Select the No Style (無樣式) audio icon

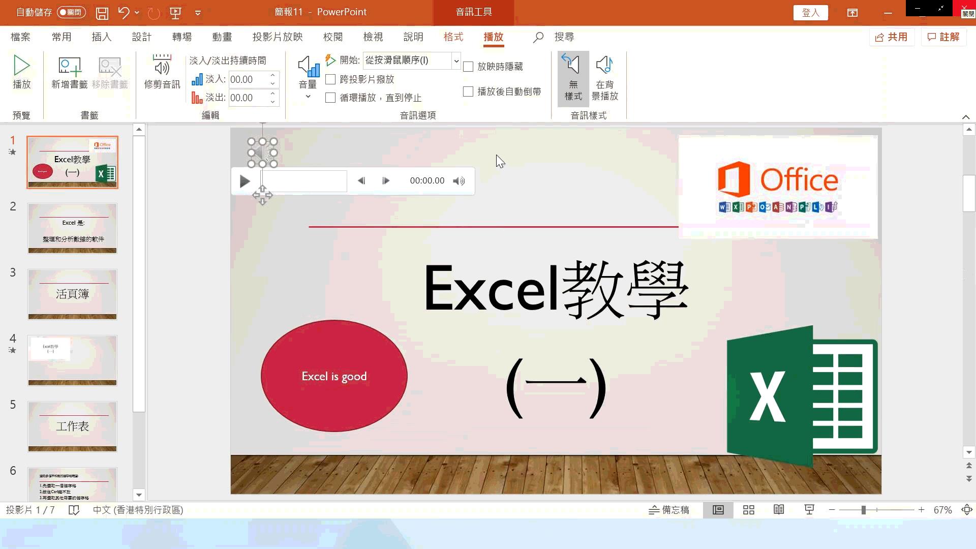573,66
